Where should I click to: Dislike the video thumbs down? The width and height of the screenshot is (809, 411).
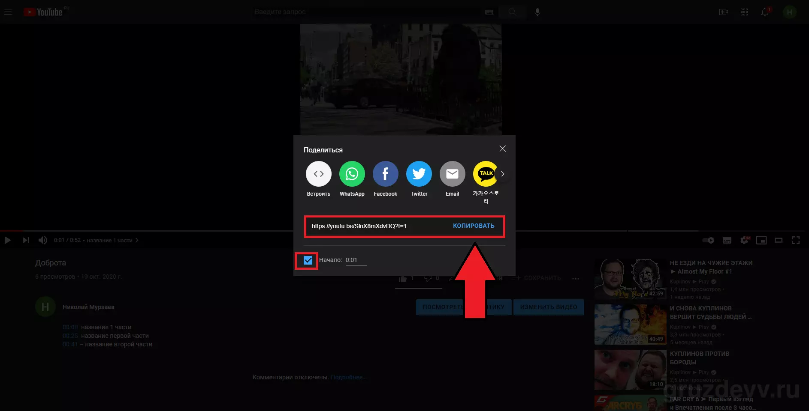(428, 278)
